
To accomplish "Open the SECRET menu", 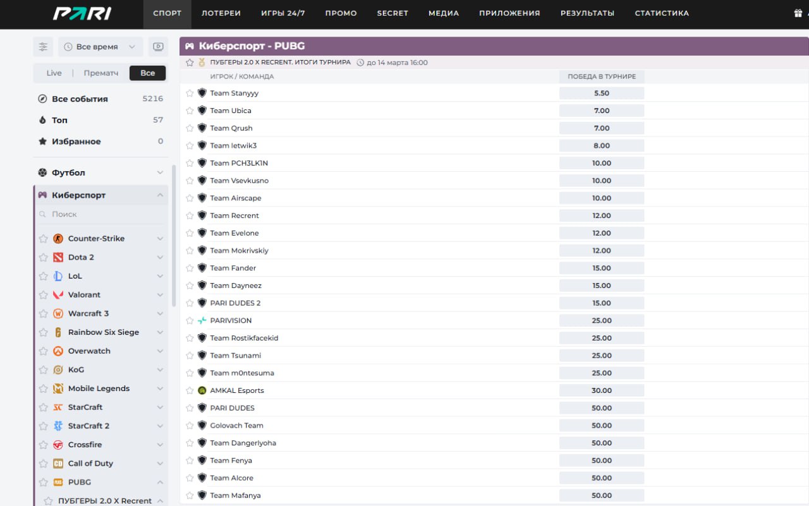I will point(392,13).
